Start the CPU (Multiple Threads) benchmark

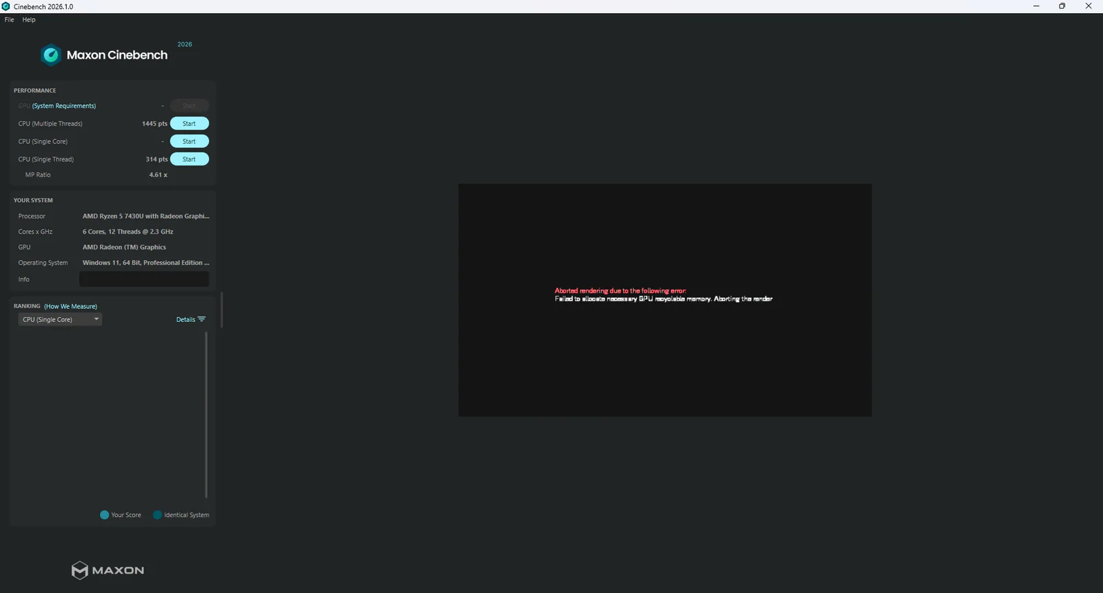coord(190,123)
